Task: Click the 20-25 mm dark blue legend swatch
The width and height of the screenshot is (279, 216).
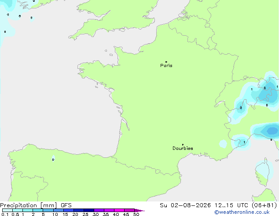Action: point(79,210)
